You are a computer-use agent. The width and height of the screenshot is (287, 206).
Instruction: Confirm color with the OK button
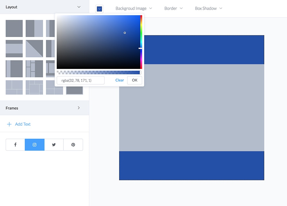[x=135, y=80]
